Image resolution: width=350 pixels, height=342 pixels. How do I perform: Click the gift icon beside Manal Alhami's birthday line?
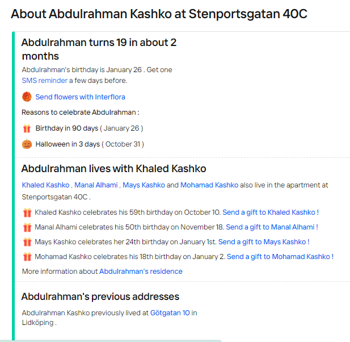[x=27, y=227]
